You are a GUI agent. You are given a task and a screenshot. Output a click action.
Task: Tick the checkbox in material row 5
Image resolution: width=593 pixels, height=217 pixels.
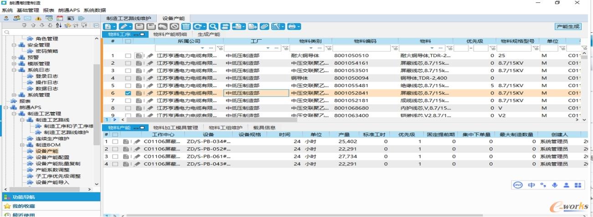pos(128,86)
